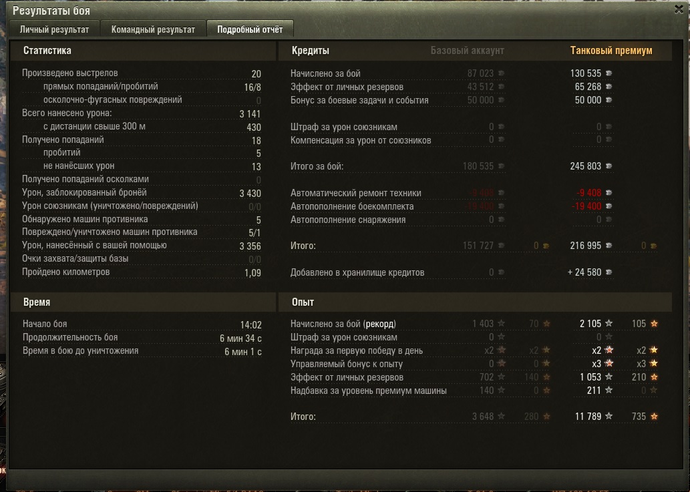The width and height of the screenshot is (690, 492).
Task: Click credits icon next to 130 535
Action: click(x=609, y=73)
